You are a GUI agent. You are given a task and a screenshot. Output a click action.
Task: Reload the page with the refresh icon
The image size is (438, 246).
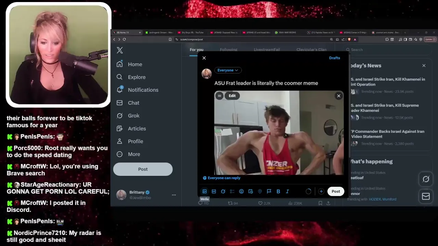(124, 39)
